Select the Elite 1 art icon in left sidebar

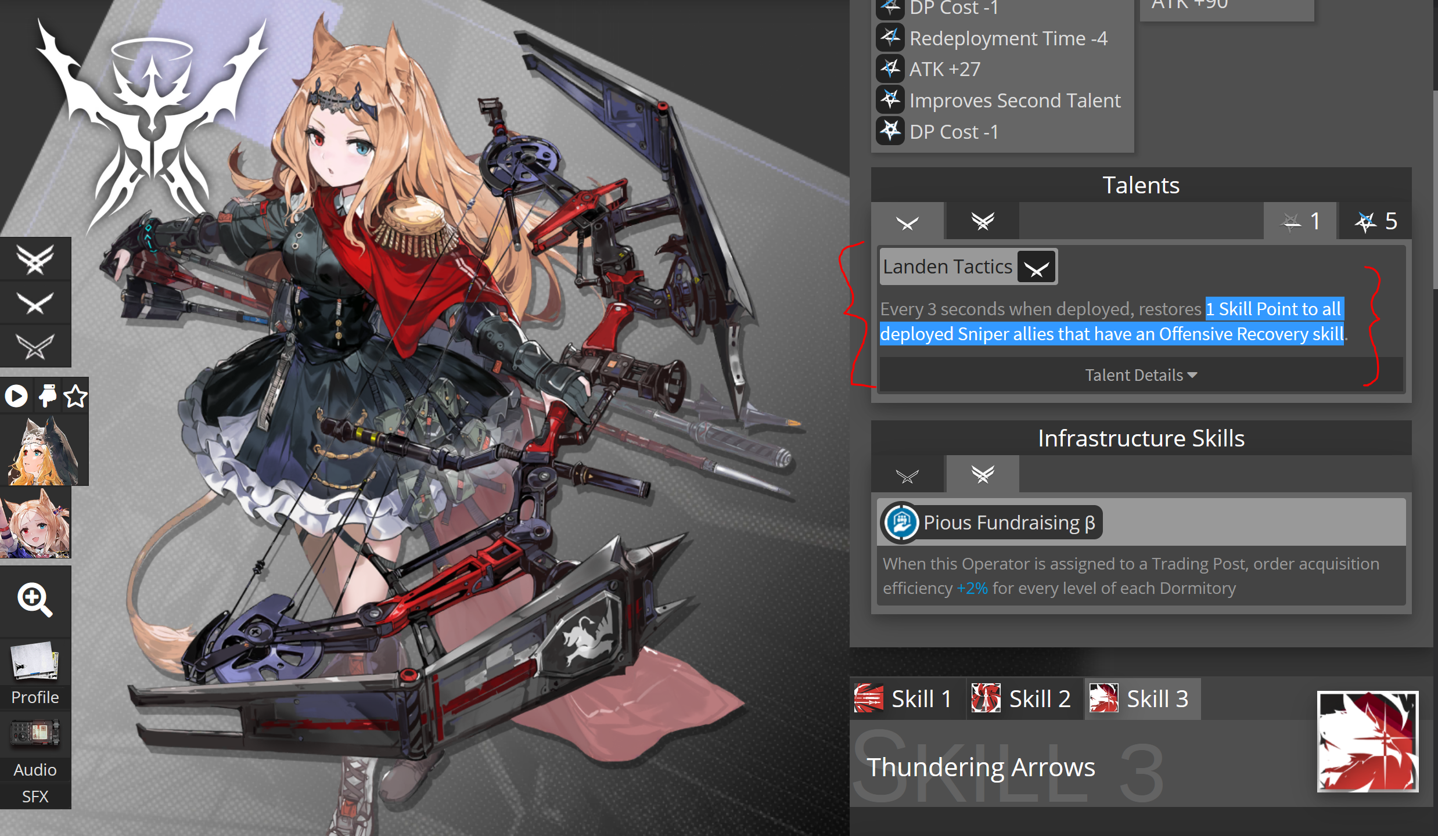point(35,303)
